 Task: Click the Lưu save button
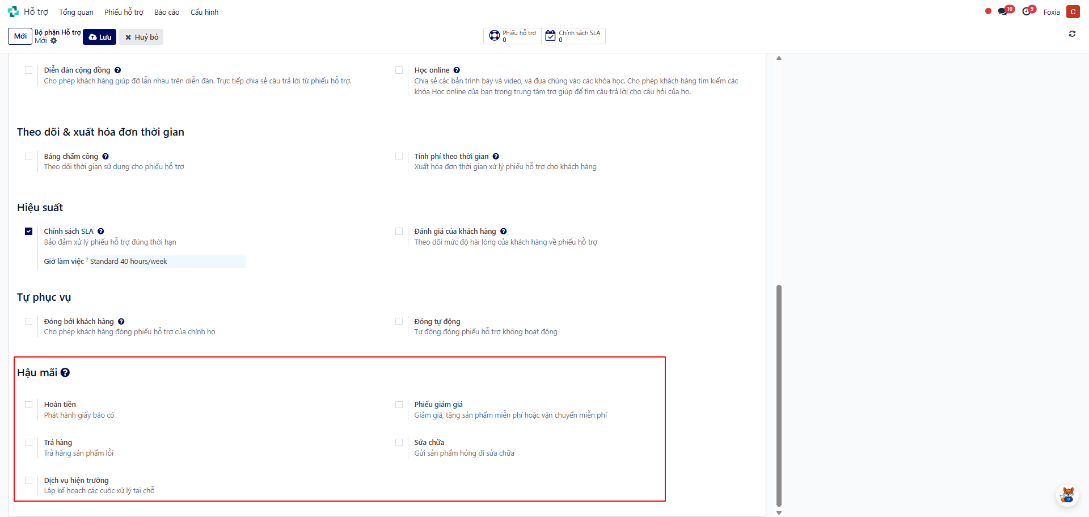pos(100,37)
